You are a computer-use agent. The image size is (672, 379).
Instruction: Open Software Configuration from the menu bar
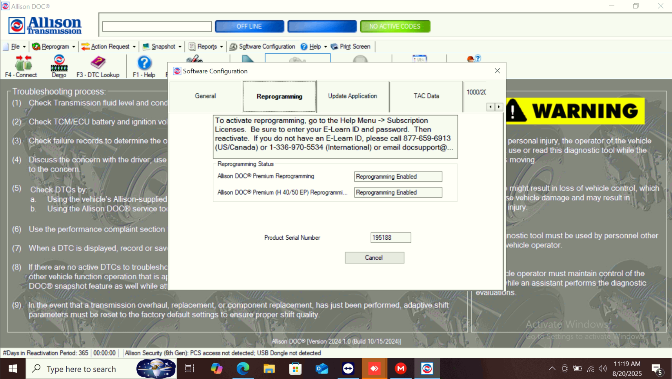262,47
